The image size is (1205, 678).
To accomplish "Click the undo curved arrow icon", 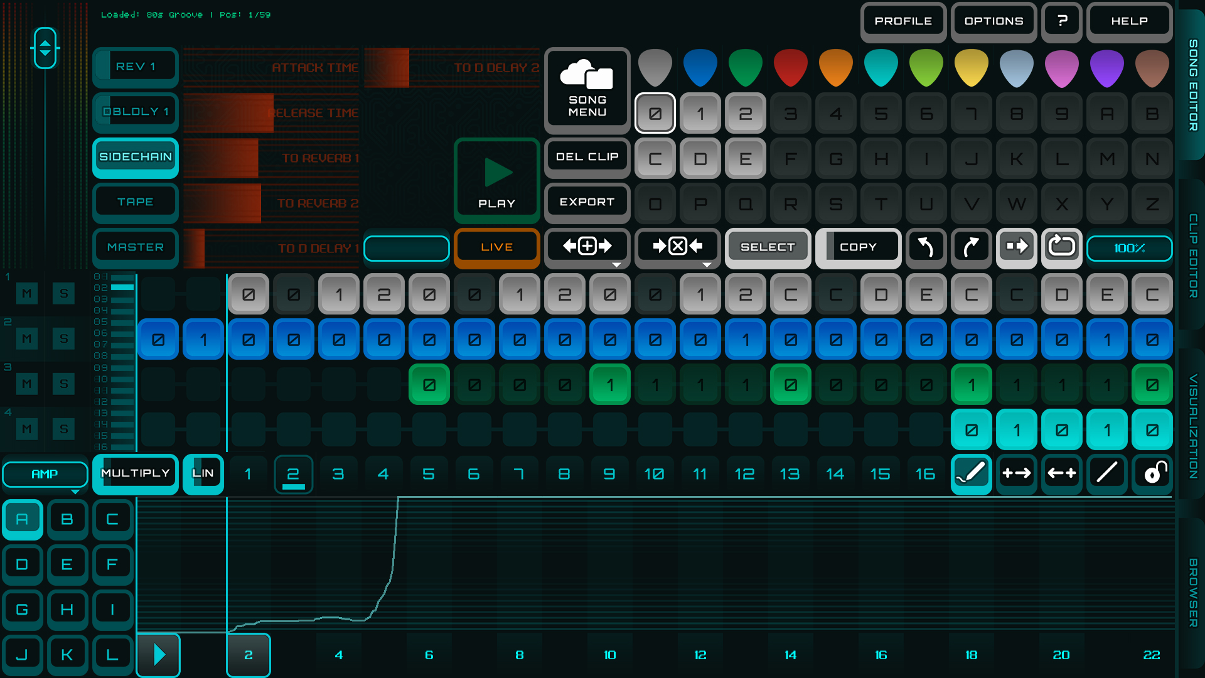I will 926,247.
